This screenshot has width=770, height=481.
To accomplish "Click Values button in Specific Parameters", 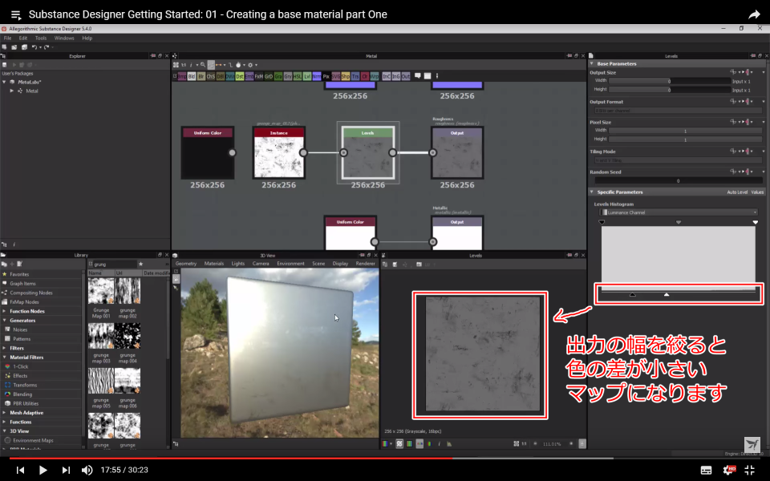I will tap(758, 192).
